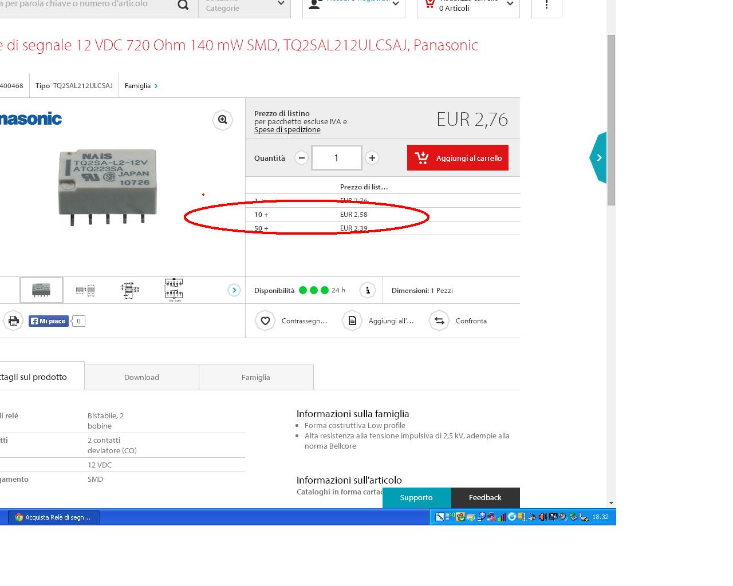
Task: Open availability info icon
Action: point(368,290)
